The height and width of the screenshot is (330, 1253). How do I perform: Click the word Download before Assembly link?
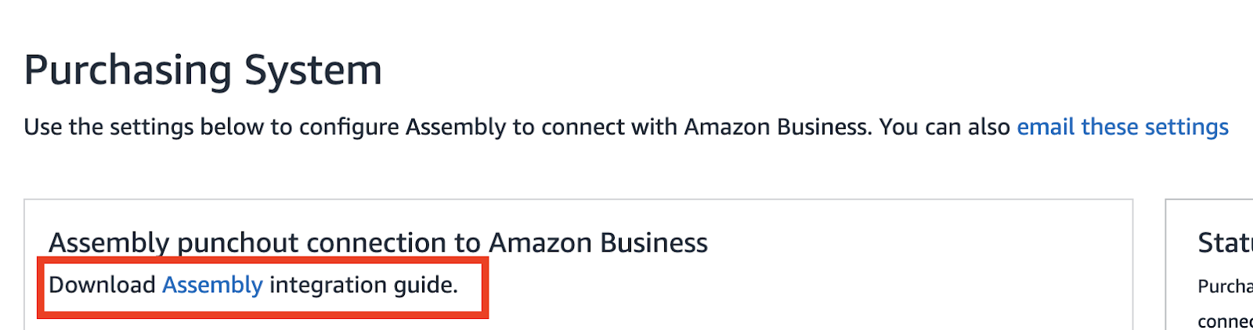102,285
